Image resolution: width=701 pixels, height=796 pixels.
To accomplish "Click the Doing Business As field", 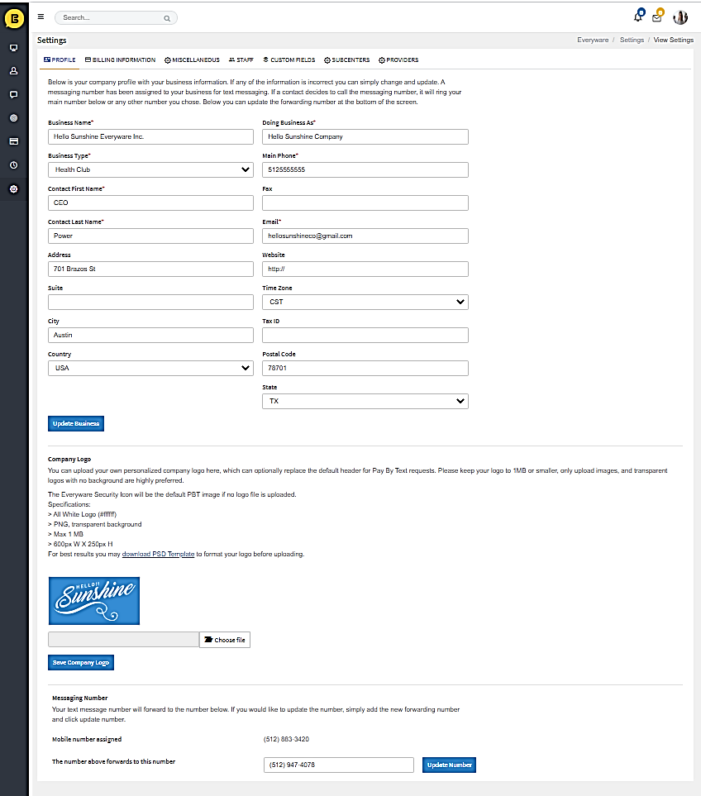I will tap(365, 136).
